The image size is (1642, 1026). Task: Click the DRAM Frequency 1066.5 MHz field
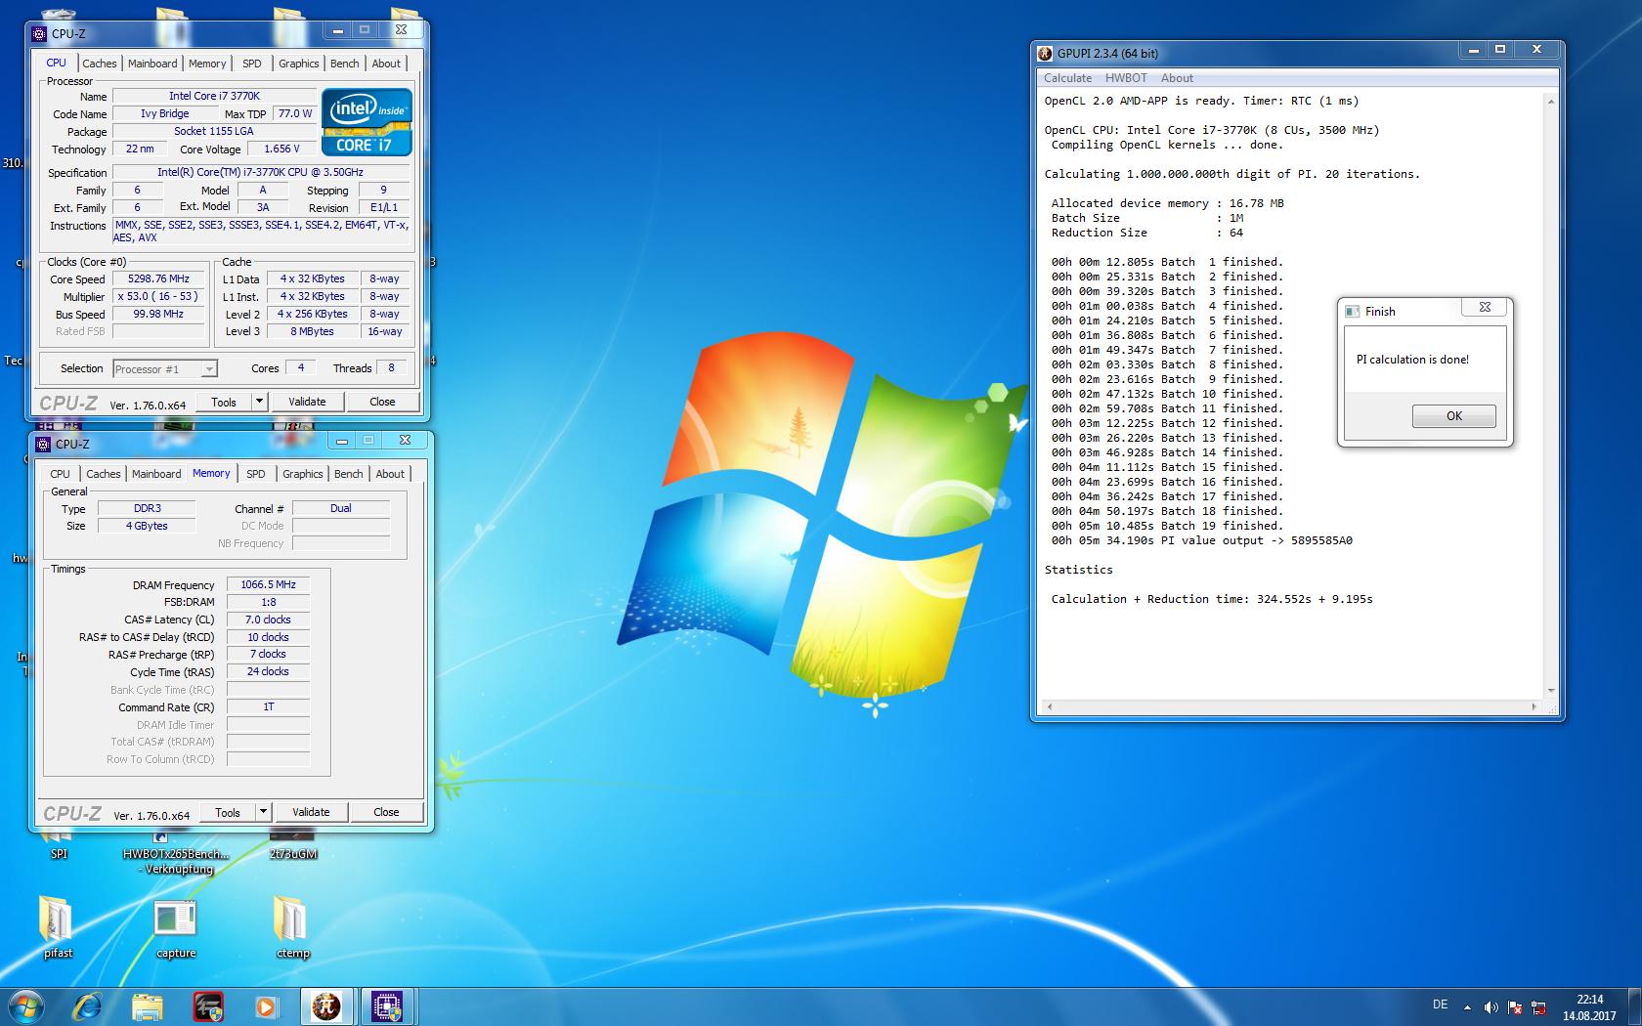(268, 584)
